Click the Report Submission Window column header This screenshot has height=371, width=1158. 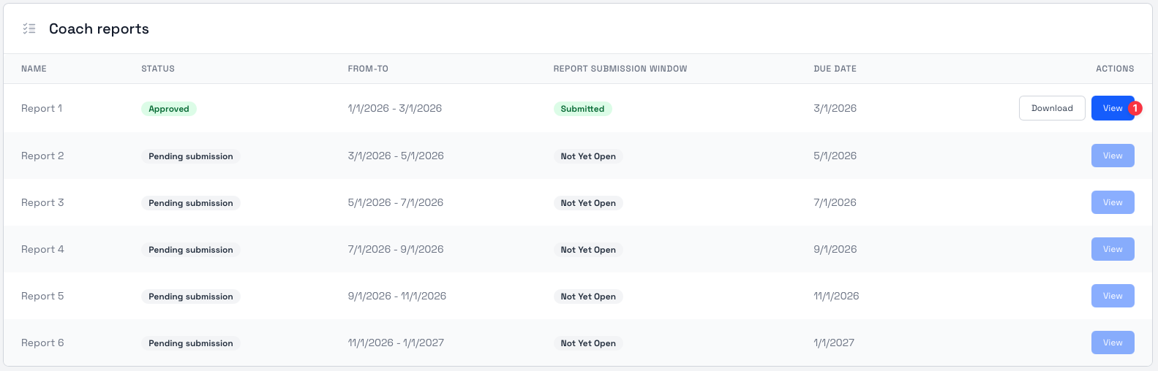click(x=620, y=69)
